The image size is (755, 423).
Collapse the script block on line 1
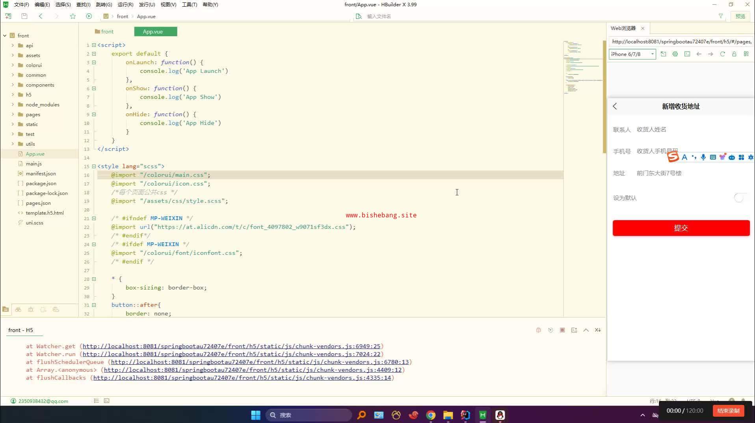[94, 45]
